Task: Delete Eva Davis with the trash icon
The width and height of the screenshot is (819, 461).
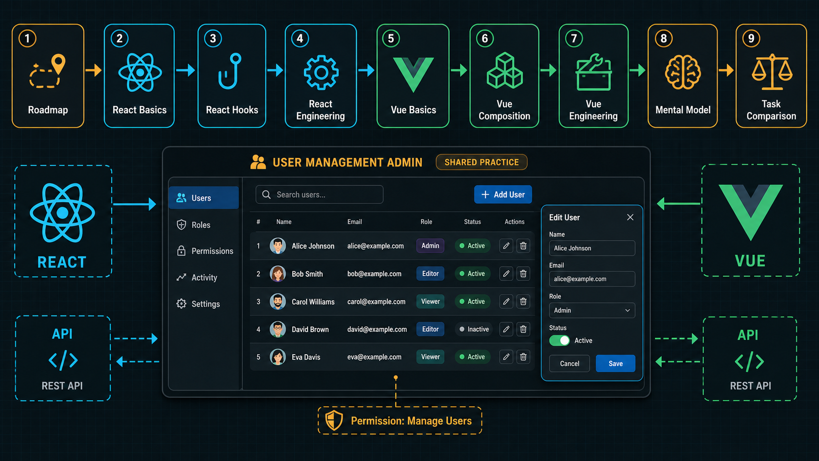Action: pos(523,357)
